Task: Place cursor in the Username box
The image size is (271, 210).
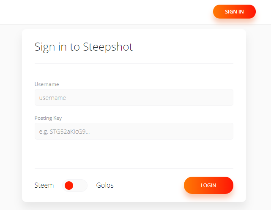Action: click(134, 97)
